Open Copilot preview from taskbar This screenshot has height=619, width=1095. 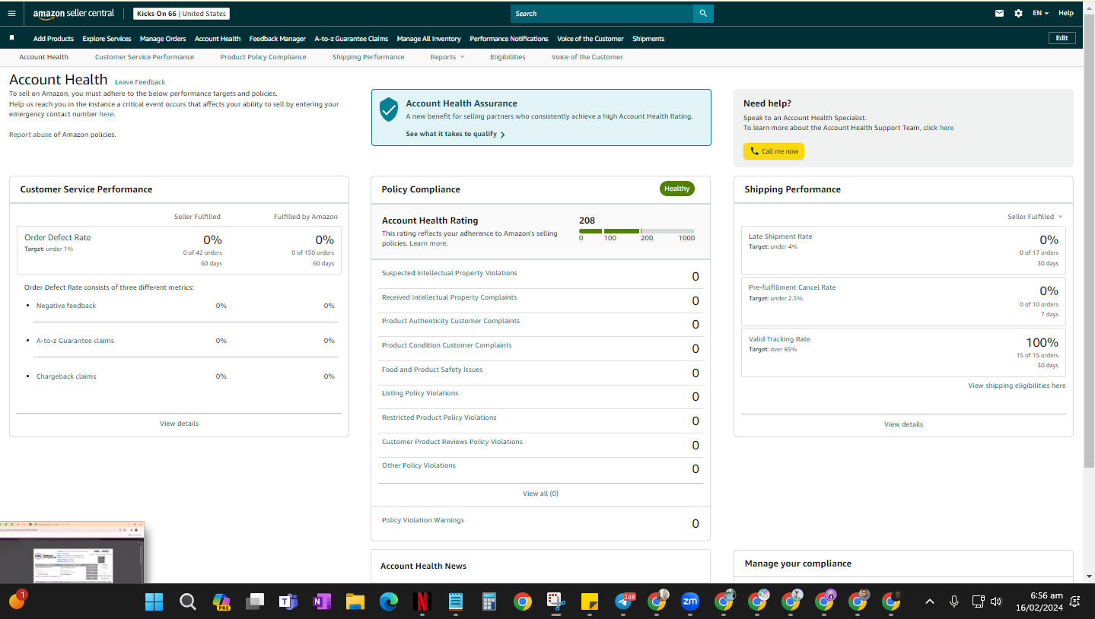tap(221, 602)
